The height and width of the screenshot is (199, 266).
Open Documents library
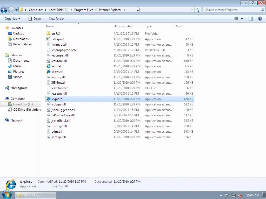click(21, 61)
